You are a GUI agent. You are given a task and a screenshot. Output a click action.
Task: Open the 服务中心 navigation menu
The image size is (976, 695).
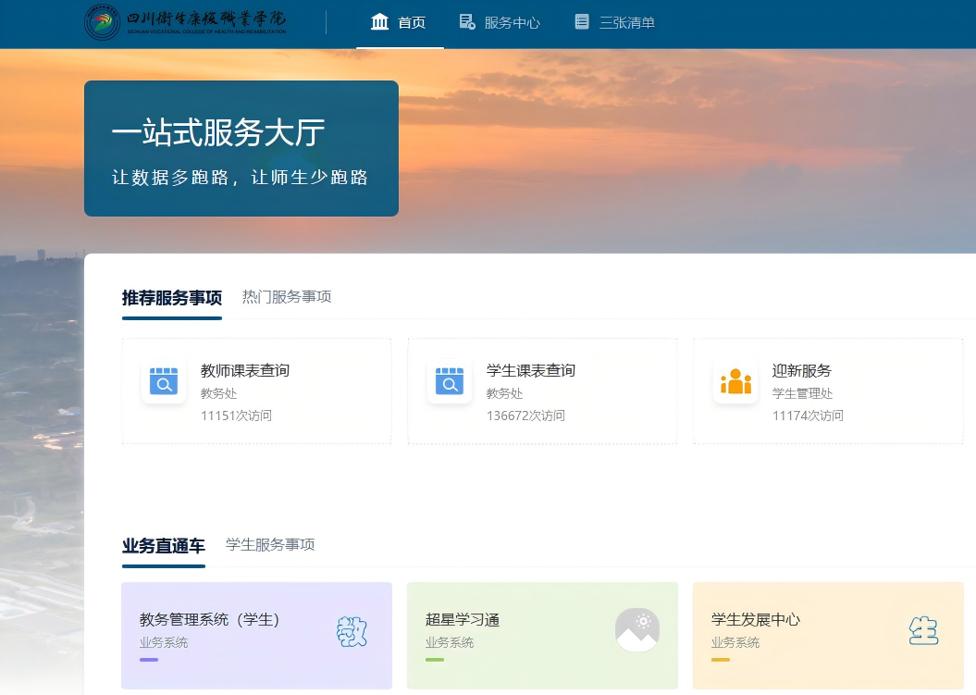512,23
